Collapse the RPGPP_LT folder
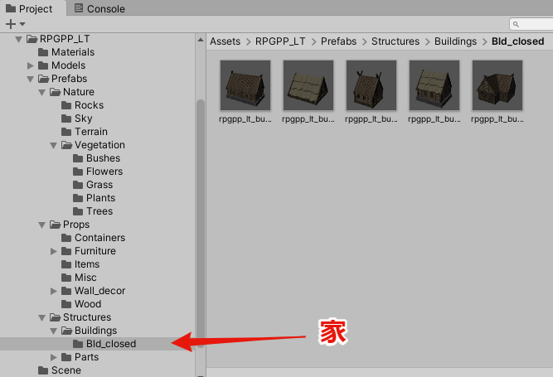 [x=19, y=39]
